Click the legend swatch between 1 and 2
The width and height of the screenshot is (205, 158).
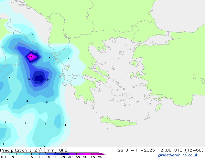[x=20, y=154]
